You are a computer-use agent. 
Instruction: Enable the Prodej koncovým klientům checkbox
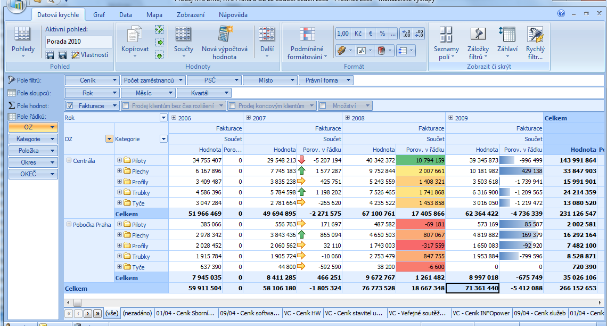[x=232, y=106]
